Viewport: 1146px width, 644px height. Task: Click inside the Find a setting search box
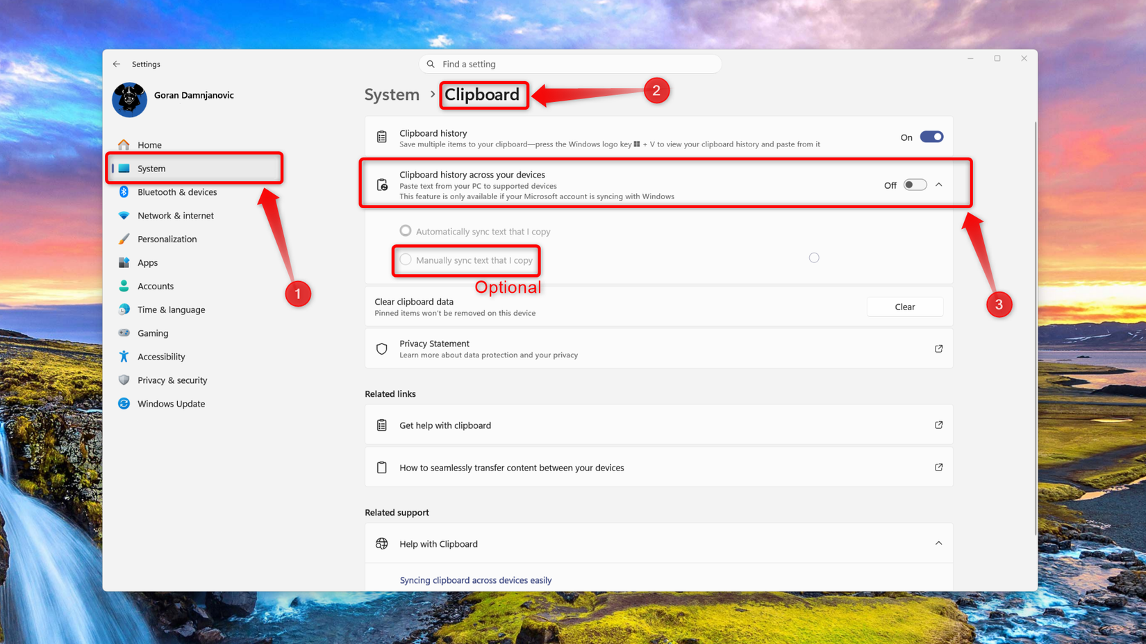click(570, 64)
